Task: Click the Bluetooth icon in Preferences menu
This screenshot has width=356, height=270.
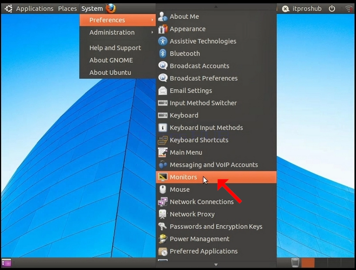Action: click(162, 54)
